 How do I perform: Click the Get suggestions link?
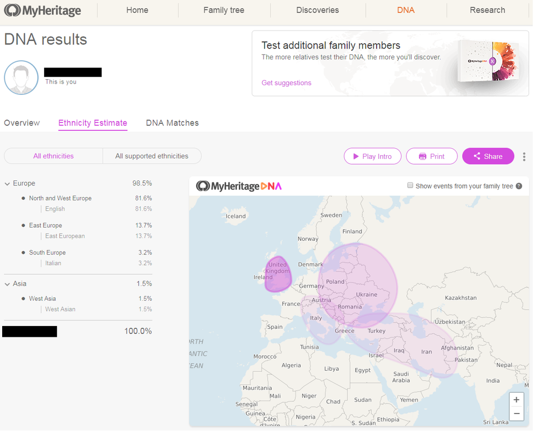coord(286,83)
